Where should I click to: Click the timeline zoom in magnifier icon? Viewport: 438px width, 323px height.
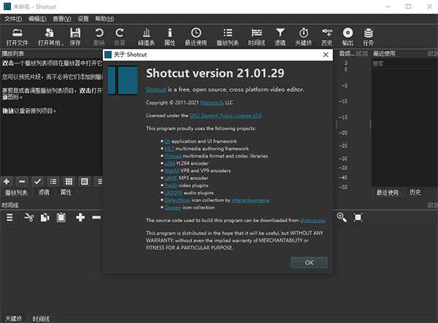pyautogui.click(x=342, y=217)
